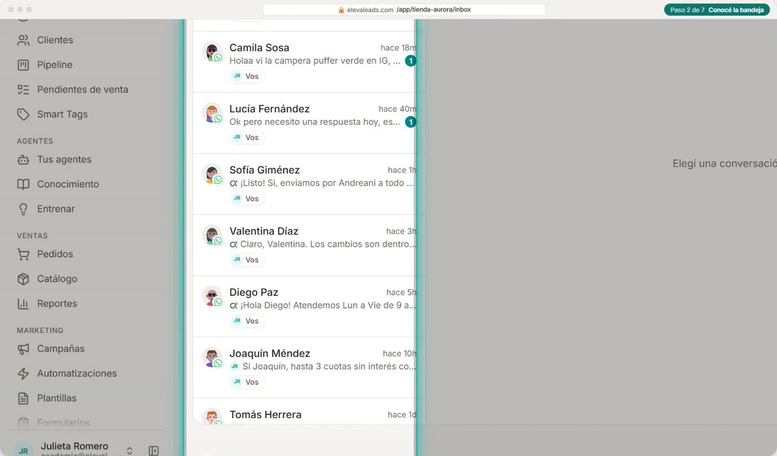The width and height of the screenshot is (777, 456).
Task: Open Conocimiento book icon
Action: 23,184
